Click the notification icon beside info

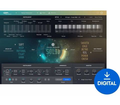[97, 13]
